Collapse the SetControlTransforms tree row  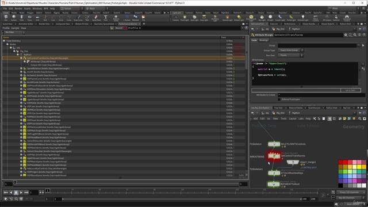(21, 58)
